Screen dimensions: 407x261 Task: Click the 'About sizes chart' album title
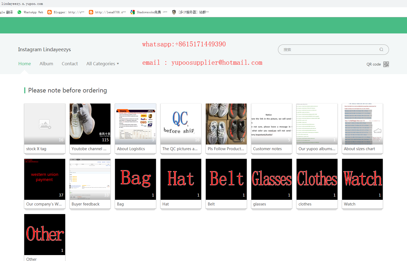pos(359,149)
